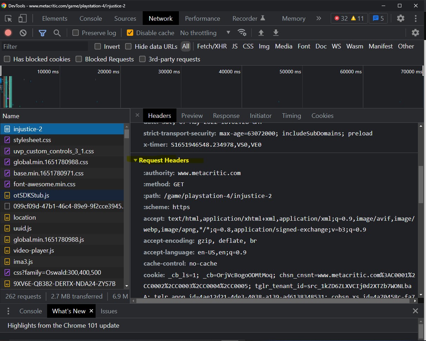The height and width of the screenshot is (341, 426).
Task: Switch to the Elements tab
Action: click(54, 18)
